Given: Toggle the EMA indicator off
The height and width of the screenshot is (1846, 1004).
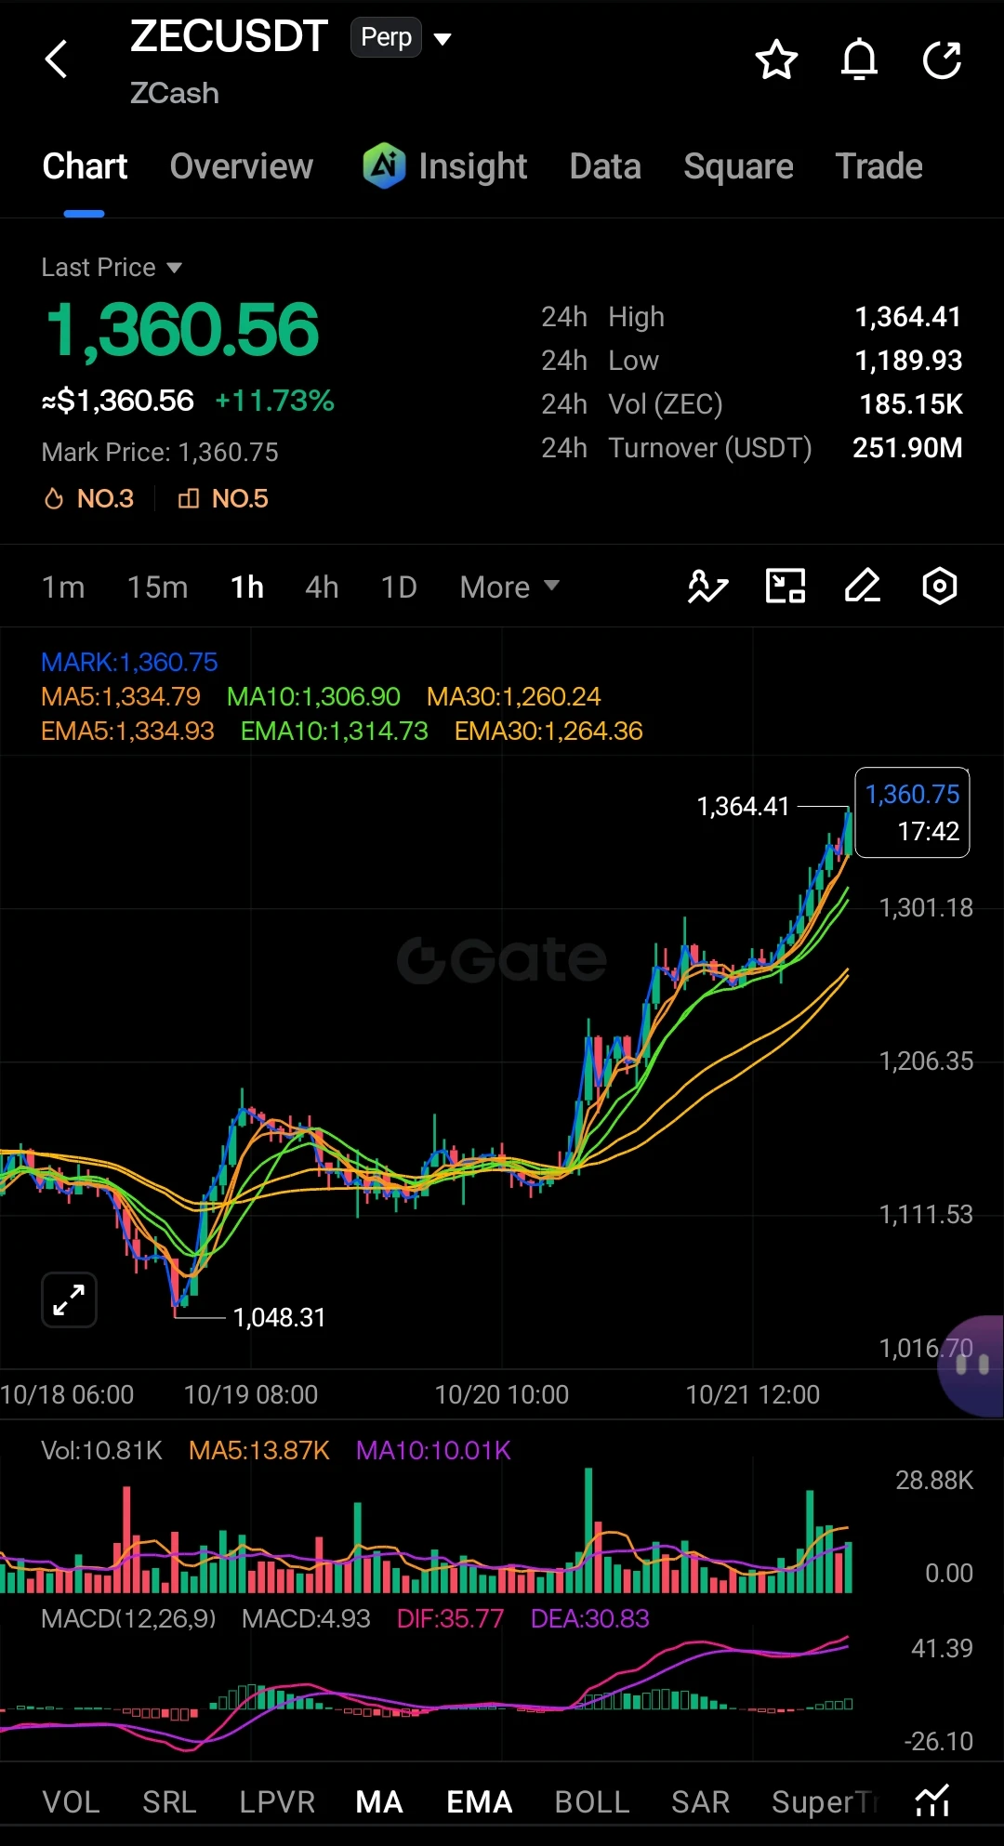Looking at the screenshot, I should point(480,1802).
